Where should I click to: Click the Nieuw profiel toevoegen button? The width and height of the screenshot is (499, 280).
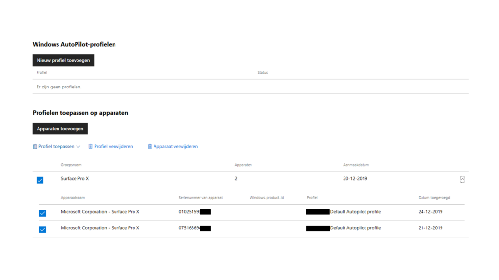63,60
